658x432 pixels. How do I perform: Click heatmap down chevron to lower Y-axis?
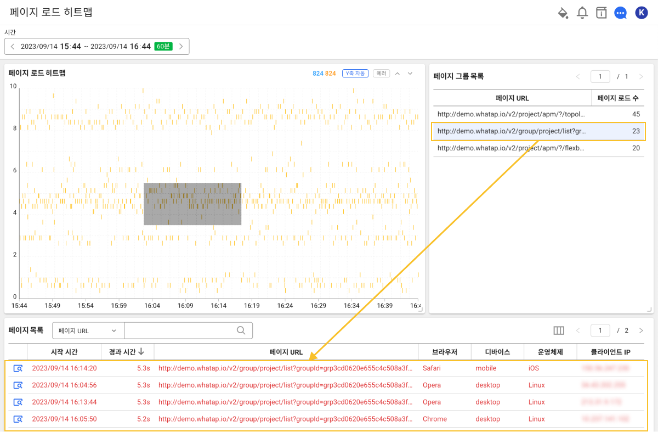pyautogui.click(x=410, y=73)
